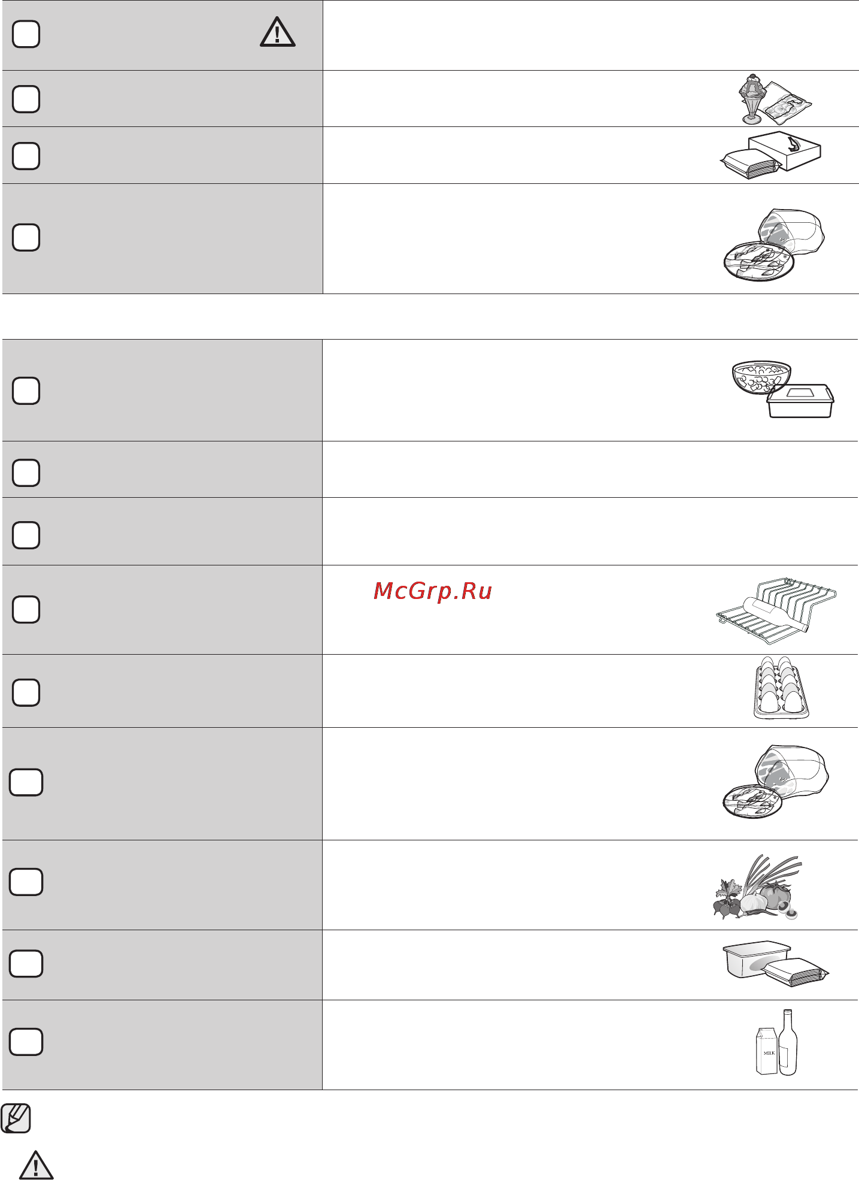
Task: Check the empty box in the milk carton row
Action: pyautogui.click(x=26, y=1042)
